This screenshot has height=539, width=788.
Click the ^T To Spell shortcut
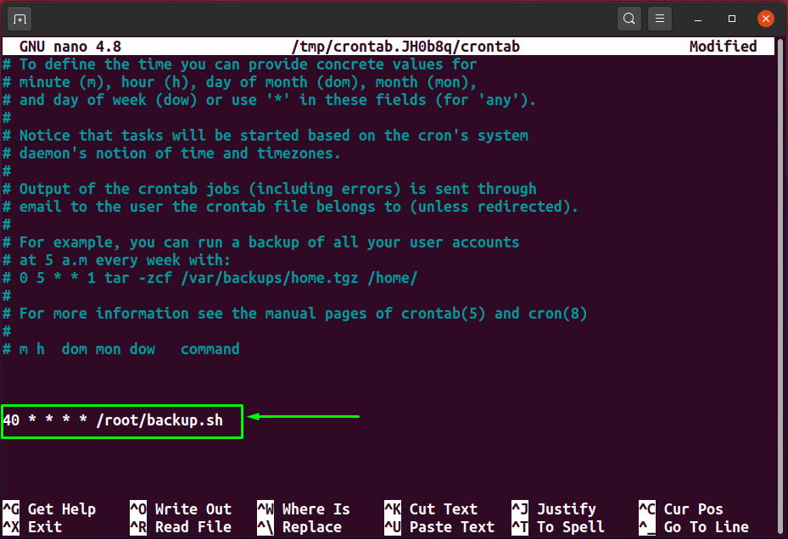click(x=558, y=527)
